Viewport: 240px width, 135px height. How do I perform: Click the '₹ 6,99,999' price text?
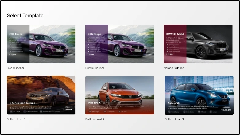tap(226, 110)
